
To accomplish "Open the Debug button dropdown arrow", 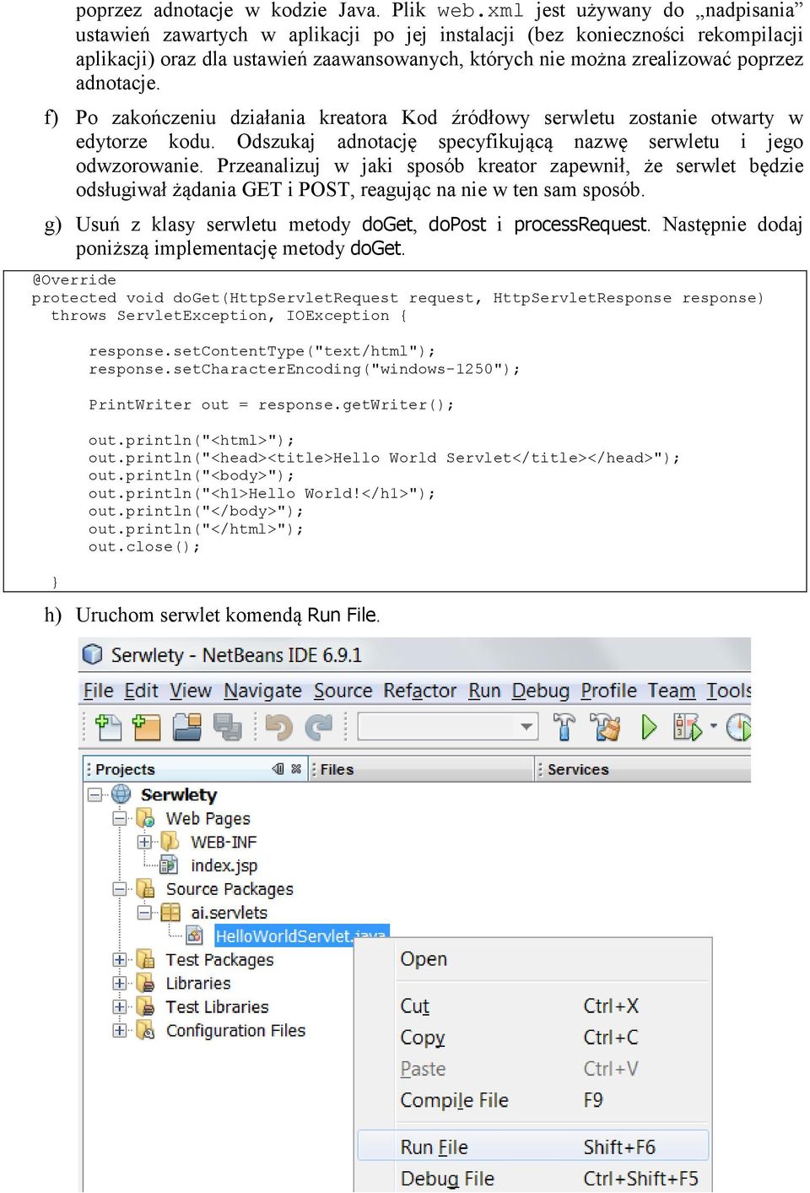I will click(x=713, y=726).
